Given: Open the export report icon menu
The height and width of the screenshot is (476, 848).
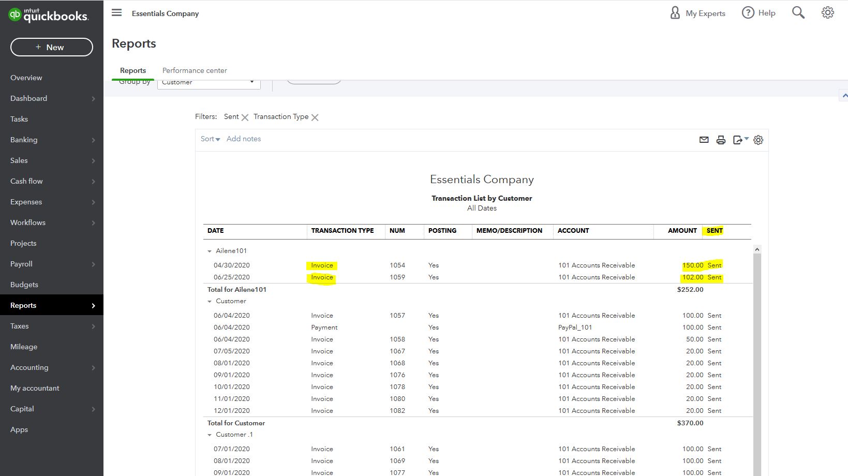Looking at the screenshot, I should point(740,140).
